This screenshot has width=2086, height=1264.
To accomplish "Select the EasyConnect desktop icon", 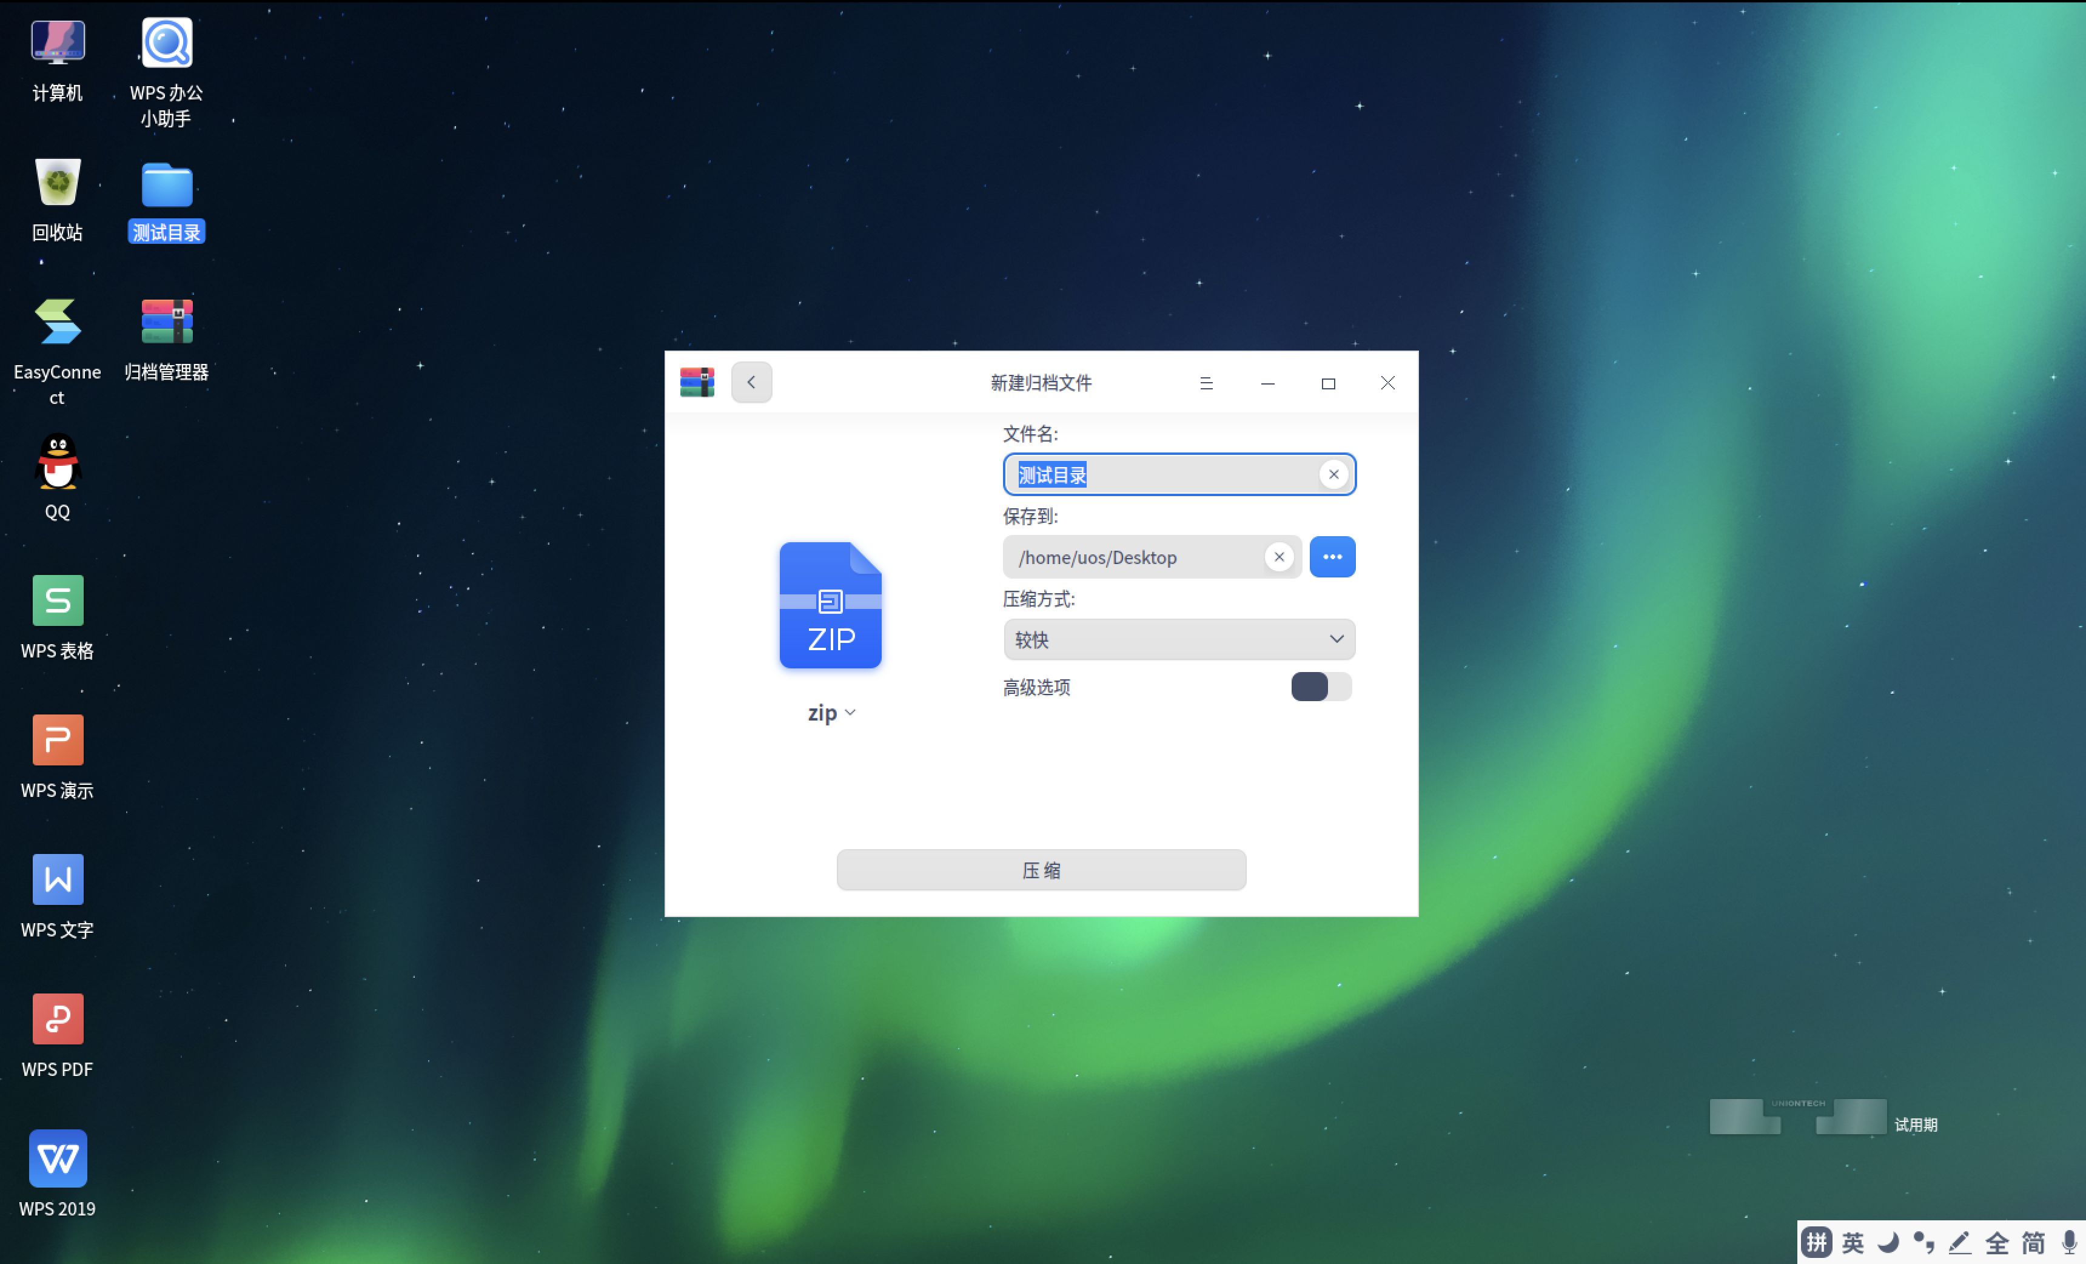I will tap(58, 323).
